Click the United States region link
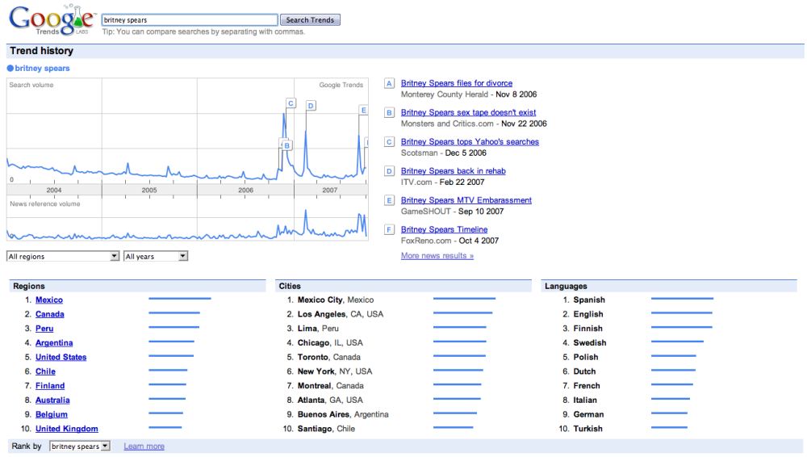This screenshot has height=457, width=807. click(x=61, y=357)
